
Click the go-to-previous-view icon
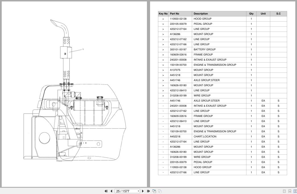pyautogui.click(x=154, y=191)
